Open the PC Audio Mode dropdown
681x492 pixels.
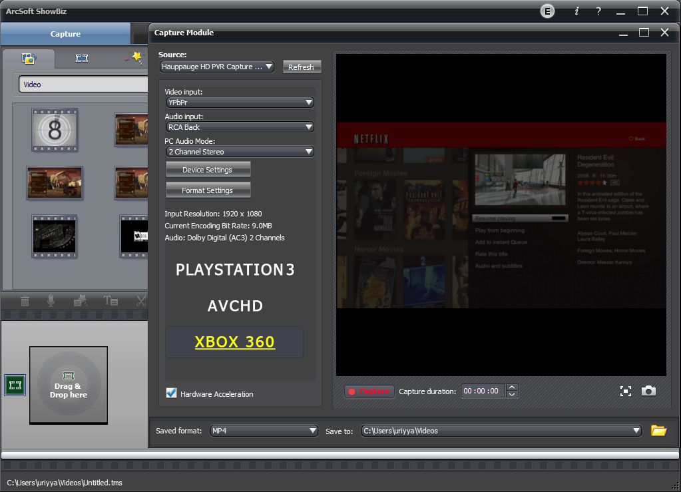click(x=240, y=152)
